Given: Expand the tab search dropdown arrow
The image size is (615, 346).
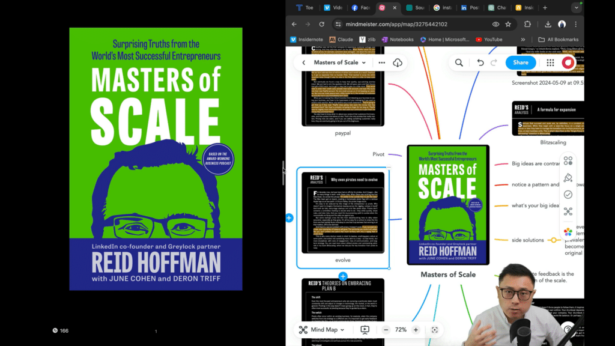Looking at the screenshot, I should click(x=576, y=7).
